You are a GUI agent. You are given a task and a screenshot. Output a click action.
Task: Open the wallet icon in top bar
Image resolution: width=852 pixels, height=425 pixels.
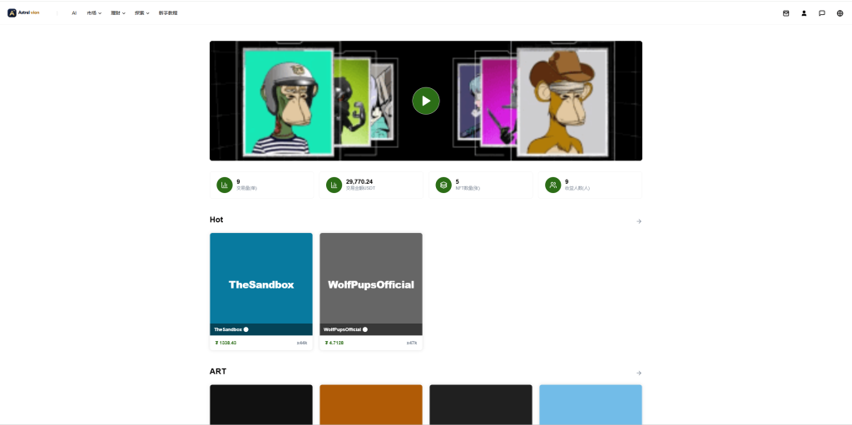(785, 13)
